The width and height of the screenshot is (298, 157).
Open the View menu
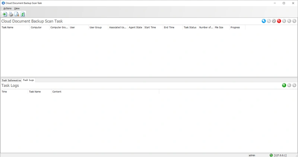pyautogui.click(x=17, y=8)
